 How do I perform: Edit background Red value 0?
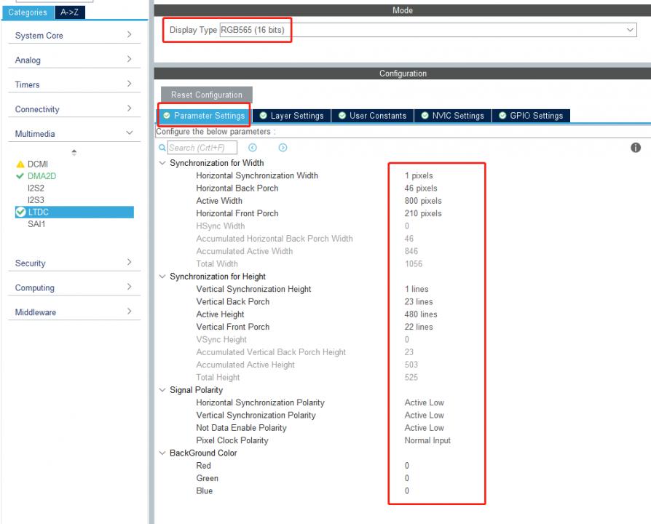pos(407,466)
